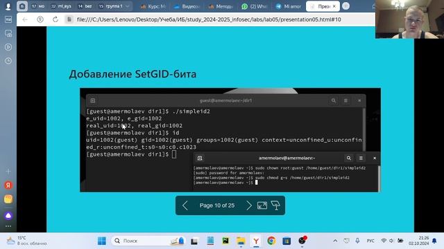444x249 pixels.
Task: Open File Explorer from the taskbar
Action: 241,241
